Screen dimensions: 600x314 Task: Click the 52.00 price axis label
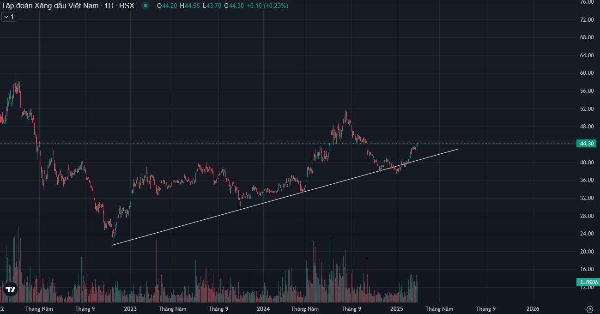pos(587,109)
